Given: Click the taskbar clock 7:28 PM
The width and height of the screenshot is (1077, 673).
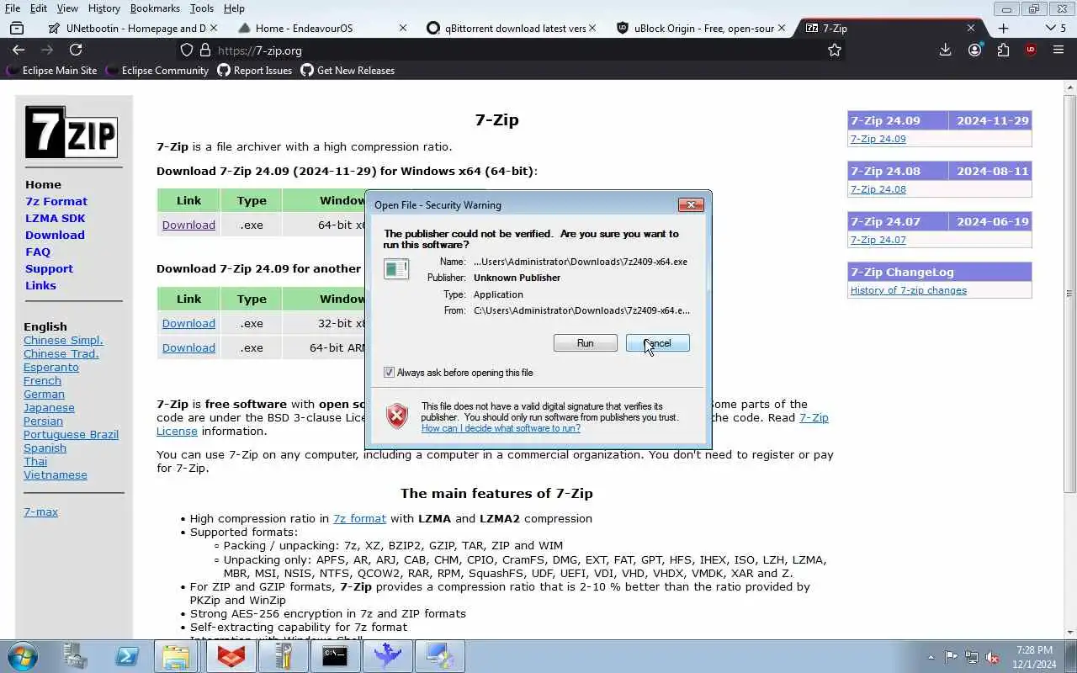Looking at the screenshot, I should (x=1035, y=650).
